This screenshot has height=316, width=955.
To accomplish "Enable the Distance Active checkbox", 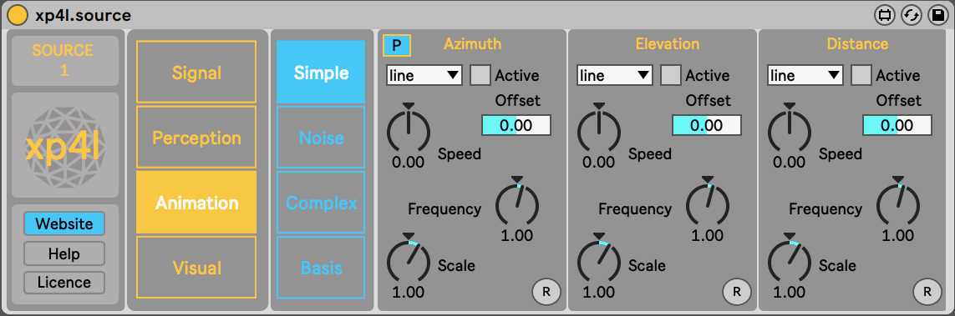I will [861, 75].
